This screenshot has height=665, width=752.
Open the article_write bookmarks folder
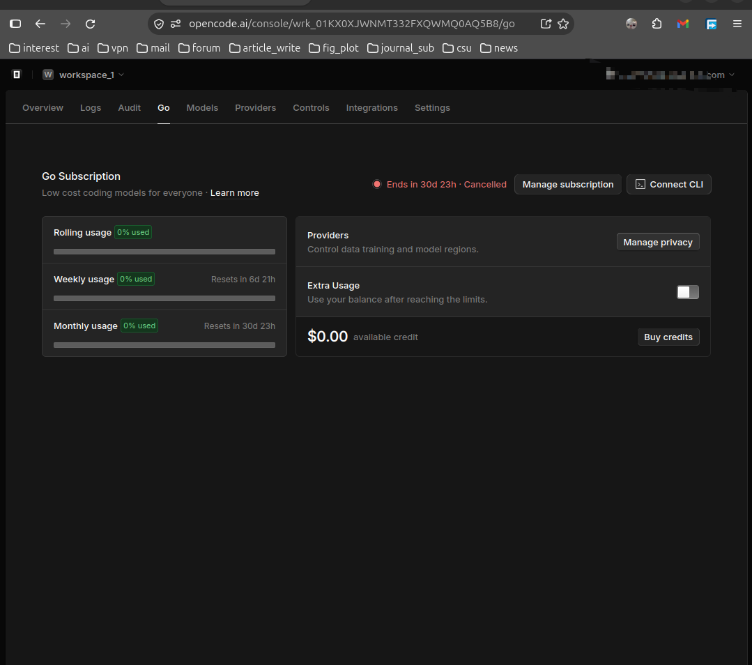click(x=265, y=48)
